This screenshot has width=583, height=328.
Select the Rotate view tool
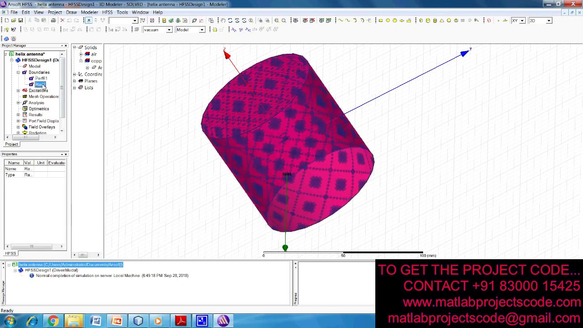[230, 20]
